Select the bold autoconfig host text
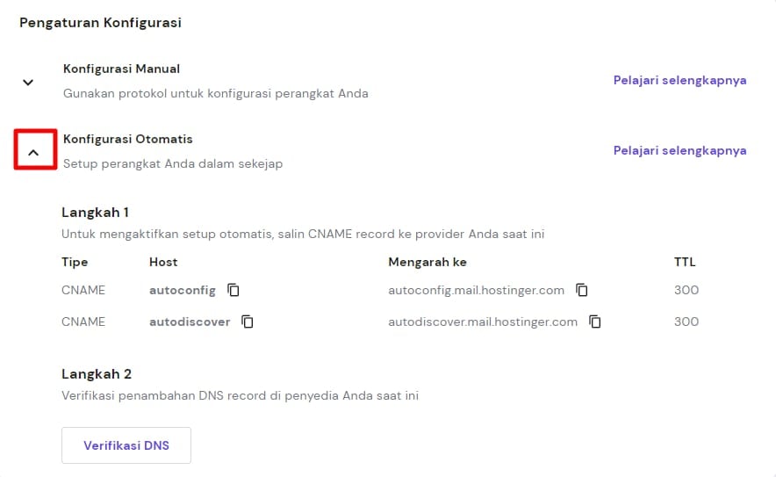Viewport: 776px width, 477px height. point(183,290)
